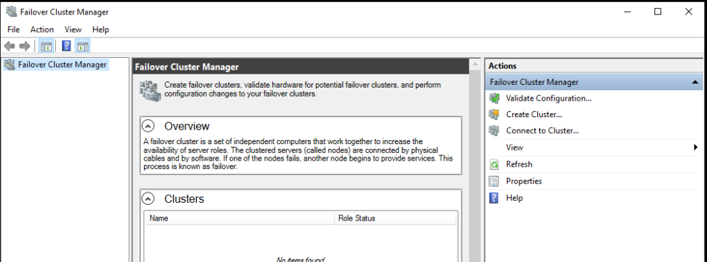Click Connect to Cluster... action link
The height and width of the screenshot is (262, 707).
[x=543, y=131]
